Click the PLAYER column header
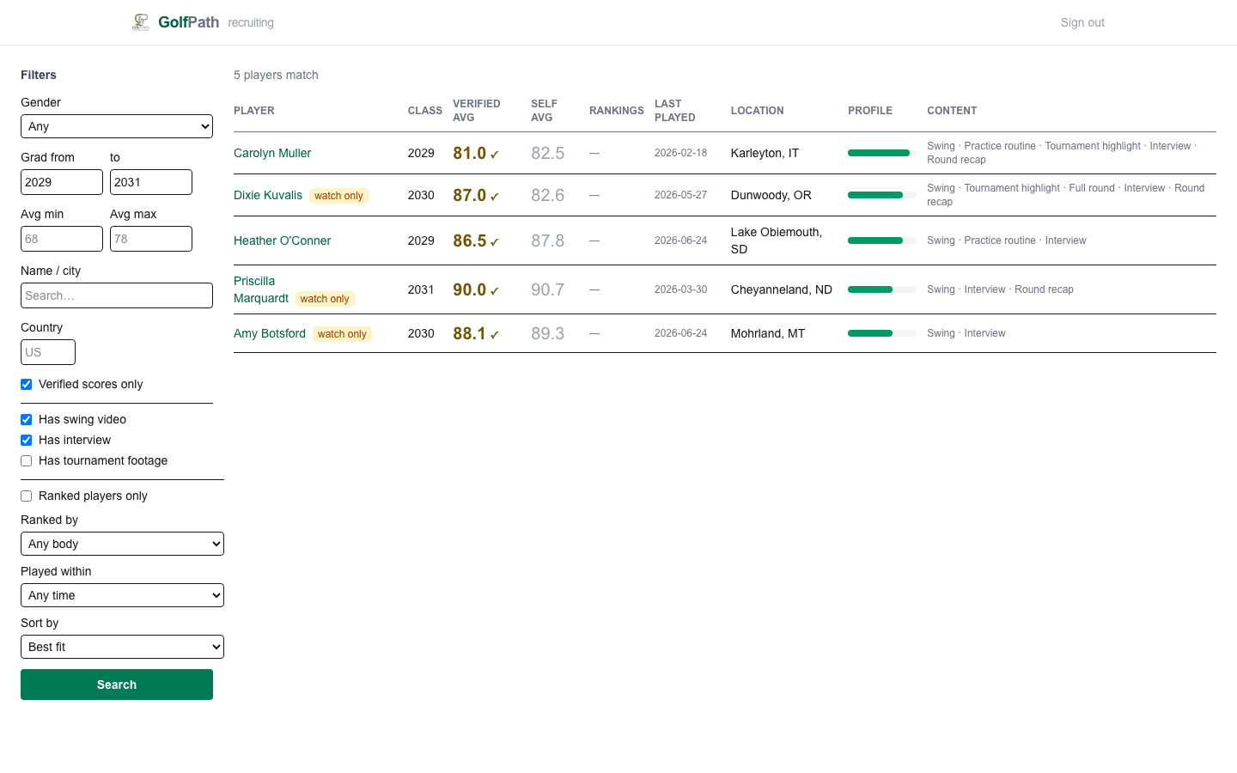Viewport: 1237px width, 773px height. (254, 111)
